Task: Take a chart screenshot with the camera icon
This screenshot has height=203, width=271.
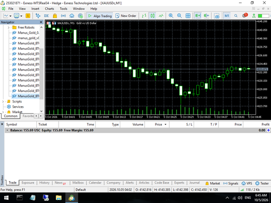Action: [217, 16]
